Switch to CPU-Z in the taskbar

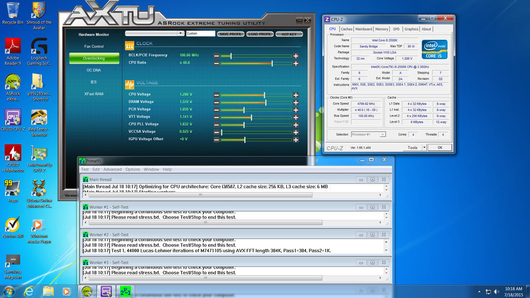tap(106, 291)
